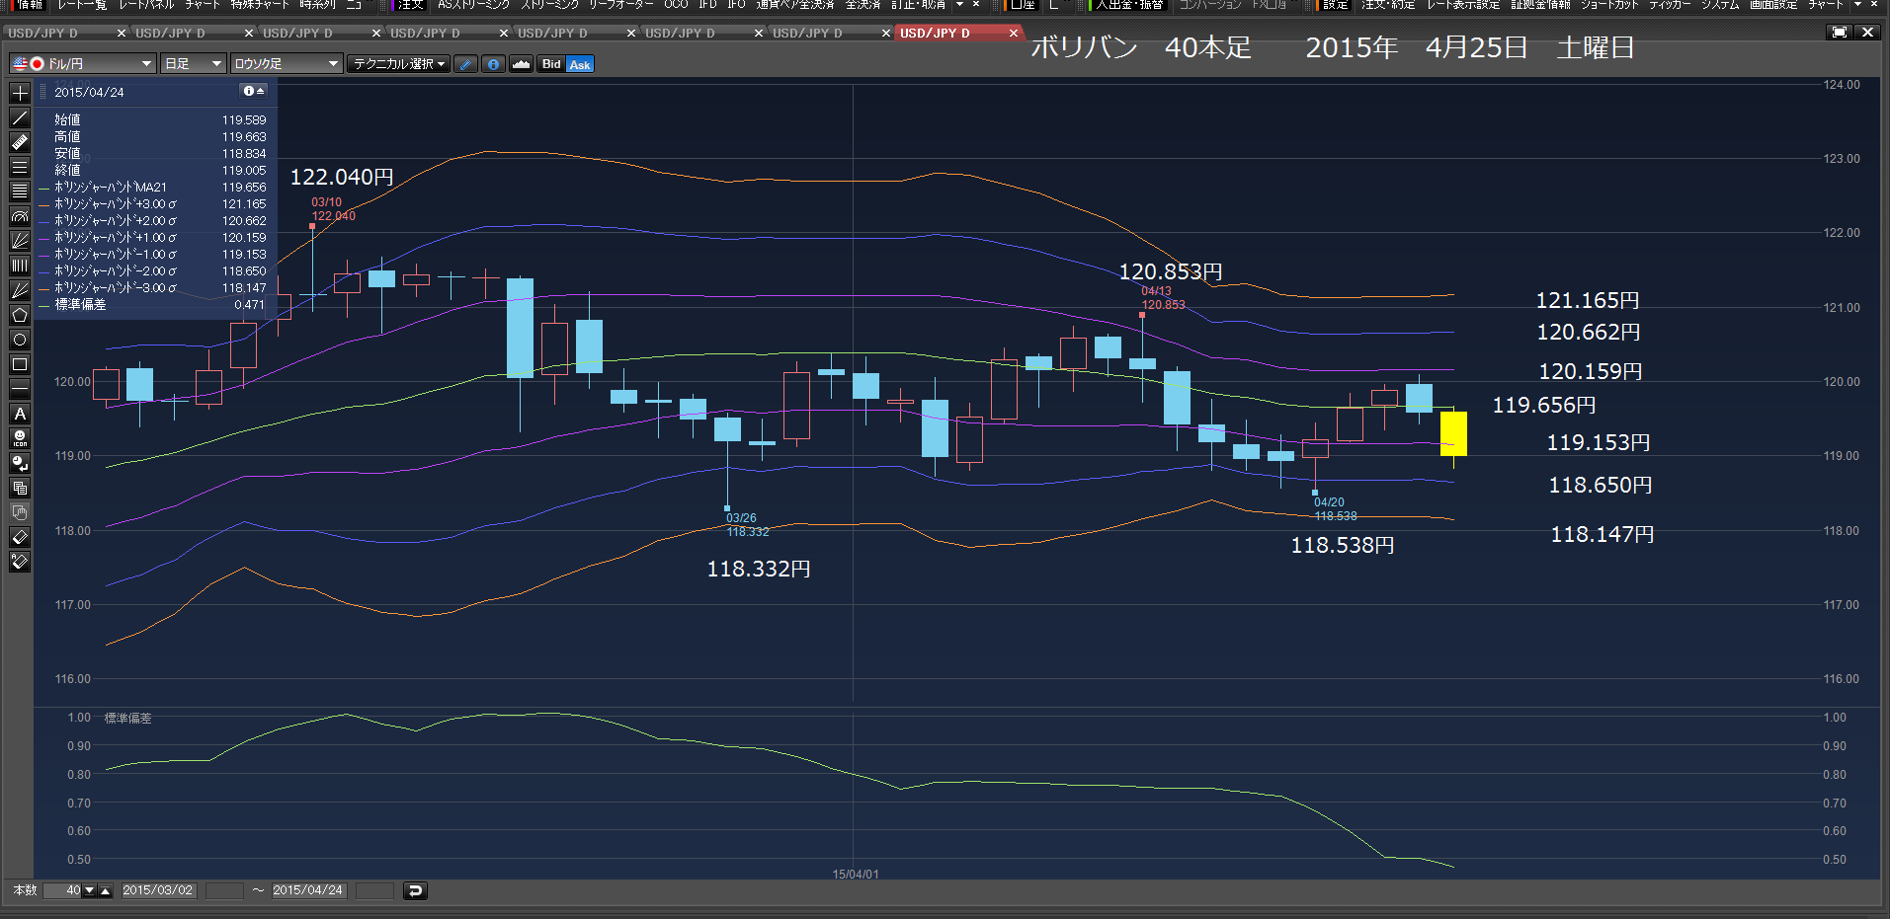The height and width of the screenshot is (919, 1890).
Task: Select the pentagon shape tool
Action: 20,315
